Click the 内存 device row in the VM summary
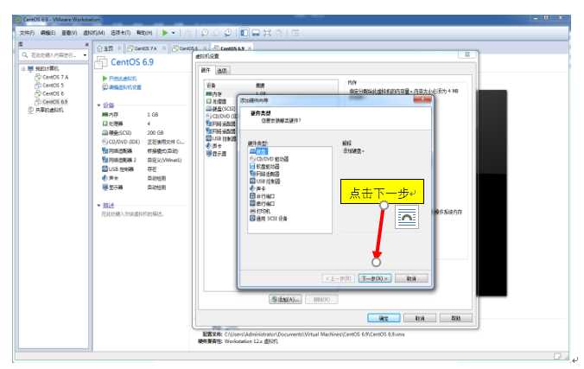This screenshot has height=369, width=584. point(143,114)
